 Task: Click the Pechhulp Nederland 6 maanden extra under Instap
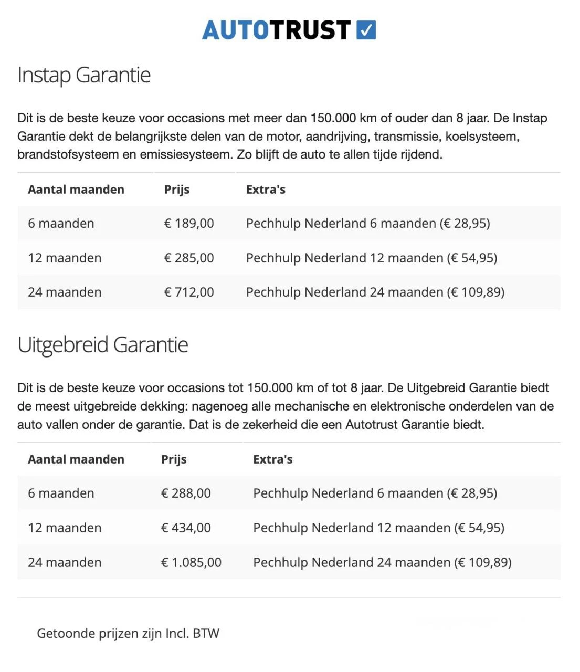[368, 223]
